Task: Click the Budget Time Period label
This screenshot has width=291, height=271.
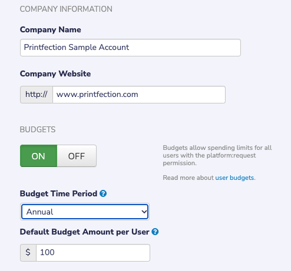Action: pos(58,193)
